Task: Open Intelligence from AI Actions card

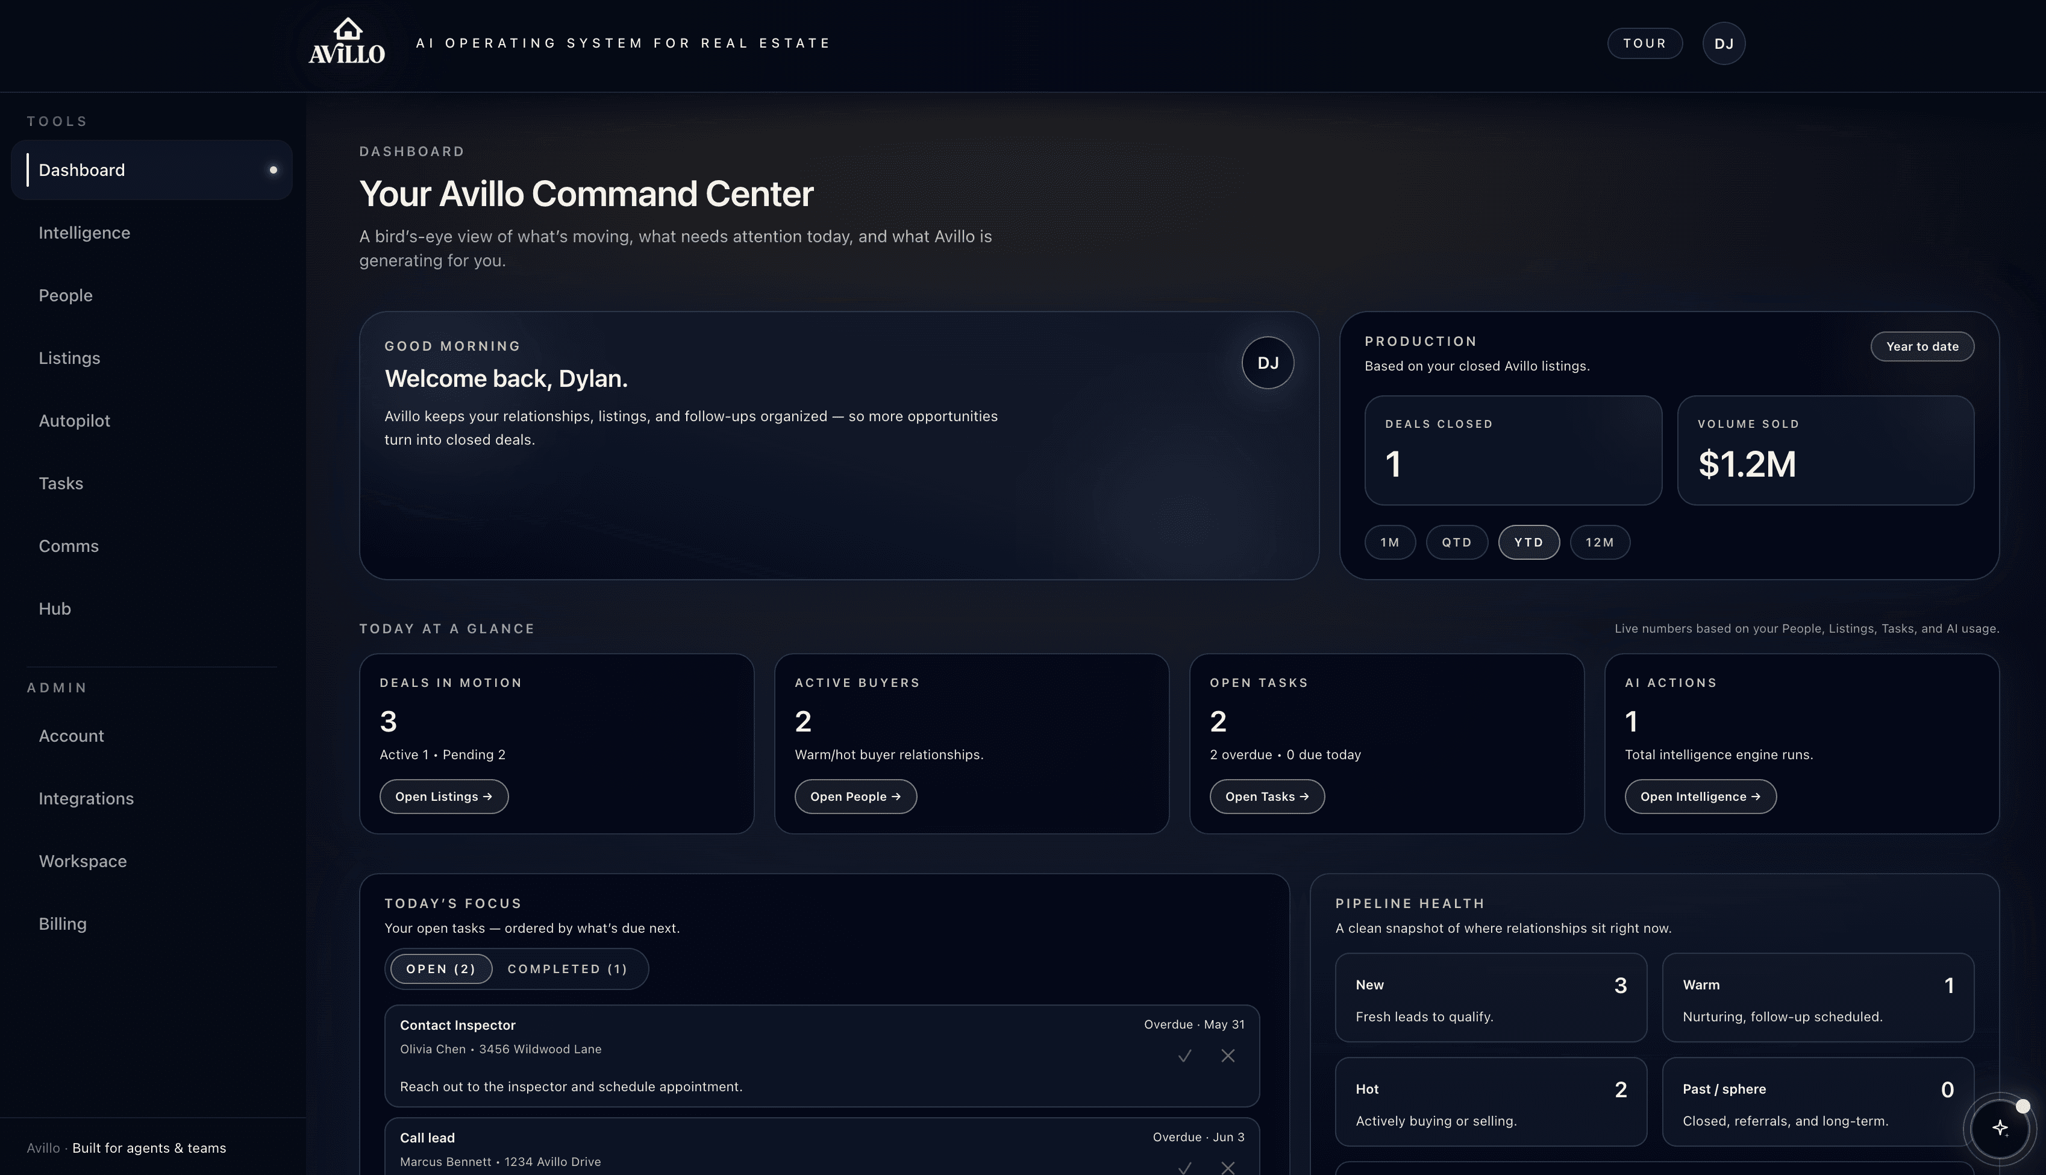Action: pos(1700,797)
